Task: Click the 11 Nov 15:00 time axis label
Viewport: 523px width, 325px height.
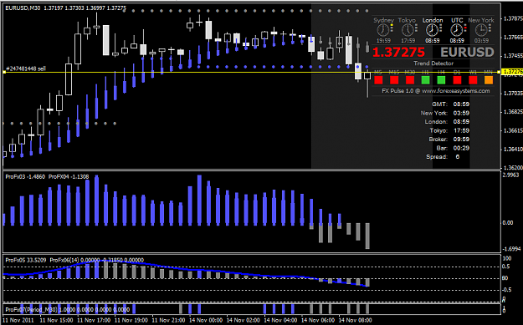Action: click(56, 320)
